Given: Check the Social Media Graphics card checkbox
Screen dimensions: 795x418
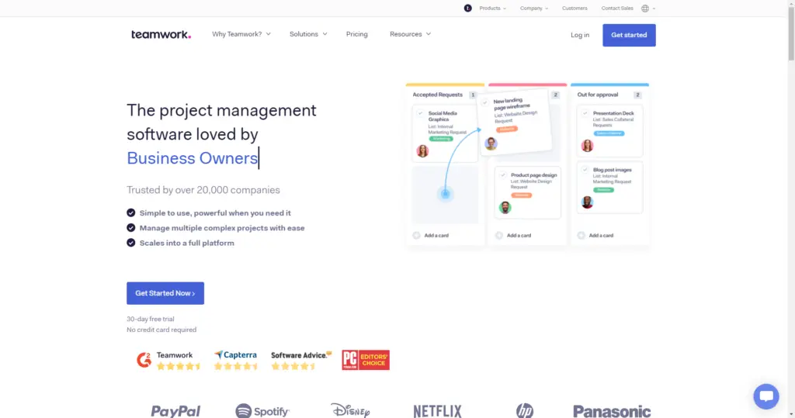Looking at the screenshot, I should pyautogui.click(x=420, y=113).
